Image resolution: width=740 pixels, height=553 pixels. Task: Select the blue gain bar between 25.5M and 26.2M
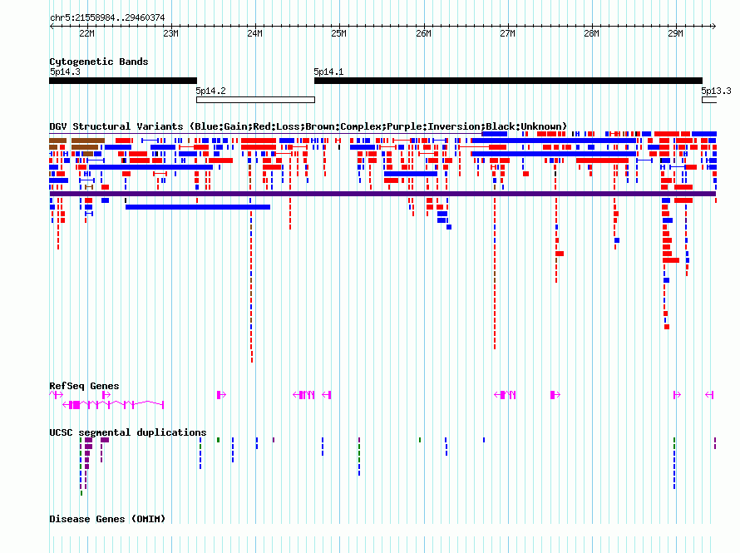(x=411, y=174)
